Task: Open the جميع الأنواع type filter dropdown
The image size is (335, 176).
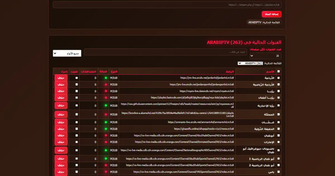Action: [x=67, y=53]
